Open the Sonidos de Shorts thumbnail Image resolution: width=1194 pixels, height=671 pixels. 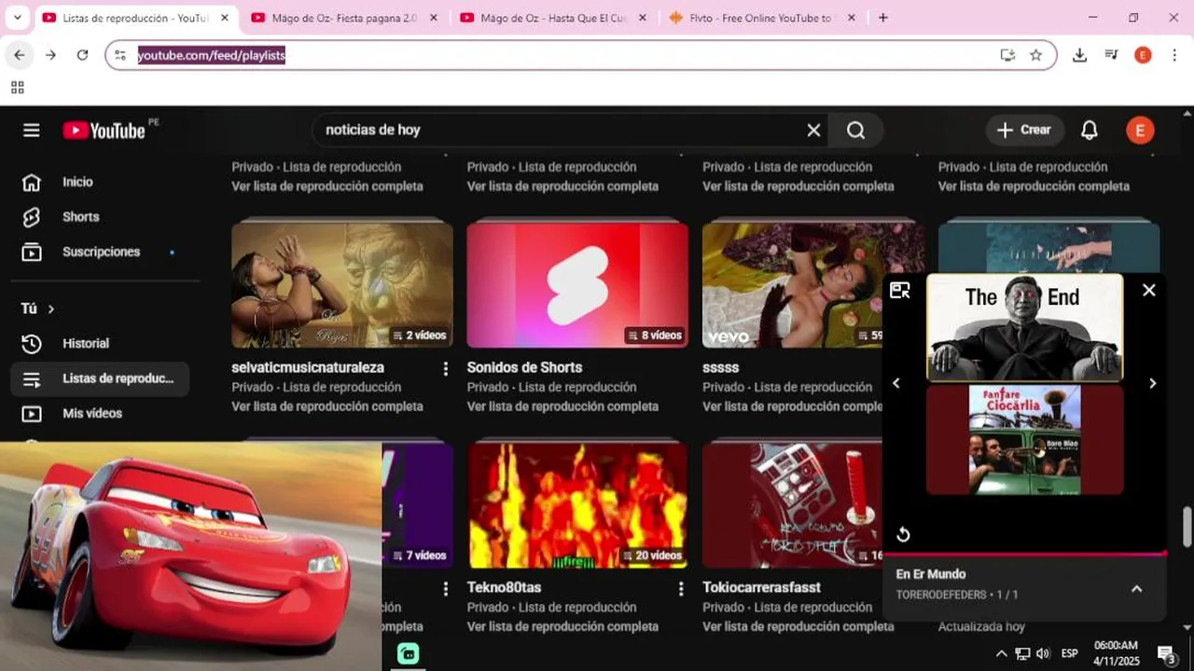577,284
